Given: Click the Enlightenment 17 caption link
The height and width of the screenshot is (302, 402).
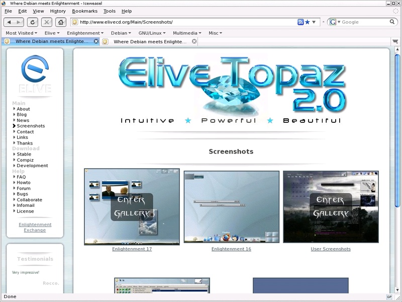Looking at the screenshot, I should 132,249.
